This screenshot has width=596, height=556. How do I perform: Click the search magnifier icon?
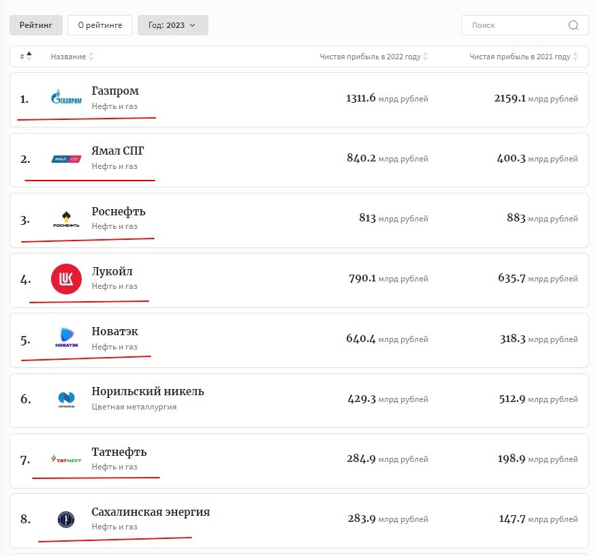point(574,25)
